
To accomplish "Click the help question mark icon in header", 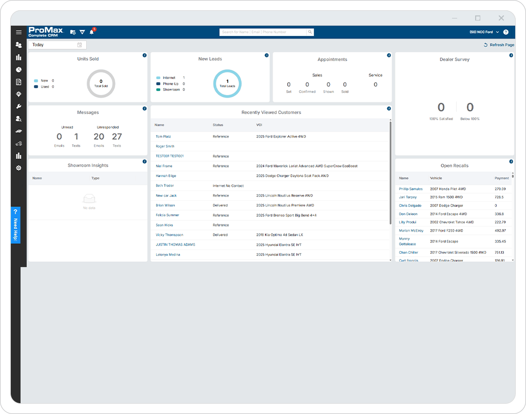I will point(506,32).
